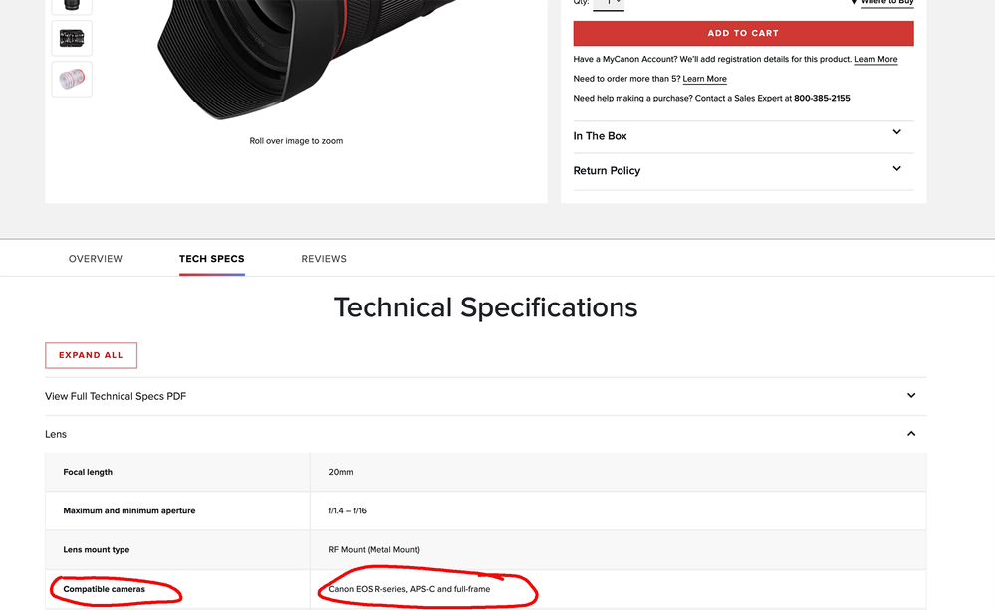Click EXPAND ALL under Technical Specifications
Screen dimensions: 995x610
pyautogui.click(x=91, y=355)
